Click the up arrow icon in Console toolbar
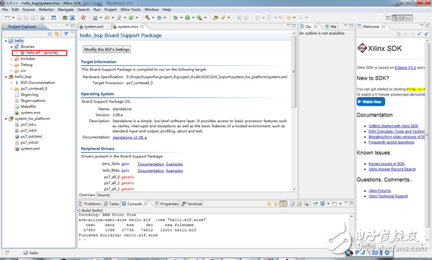The width and height of the screenshot is (432, 260). [276, 204]
